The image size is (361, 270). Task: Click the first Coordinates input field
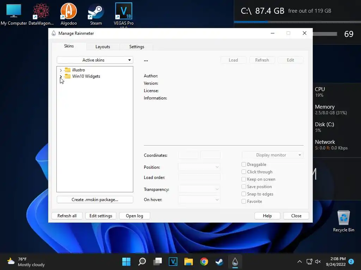pos(188,155)
